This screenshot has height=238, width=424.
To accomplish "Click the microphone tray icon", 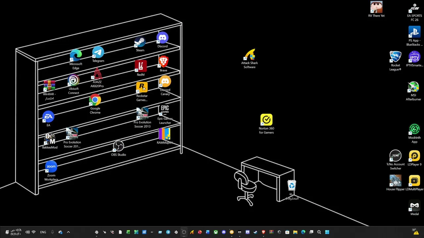I will point(52,232).
